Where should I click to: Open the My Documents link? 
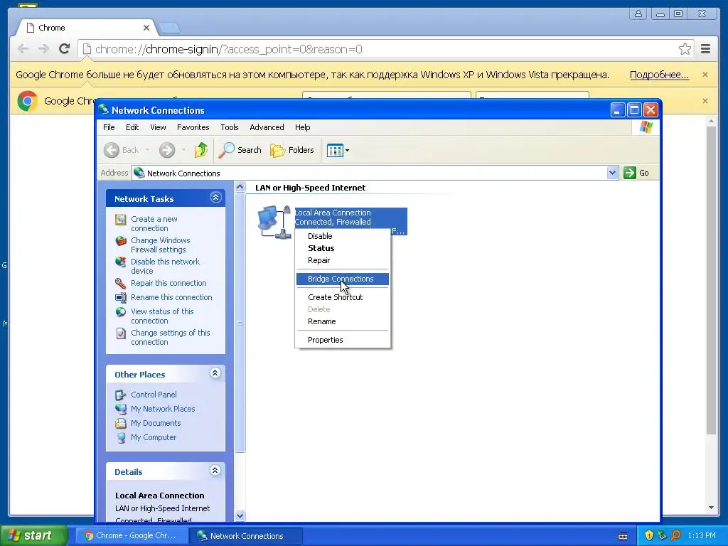156,423
